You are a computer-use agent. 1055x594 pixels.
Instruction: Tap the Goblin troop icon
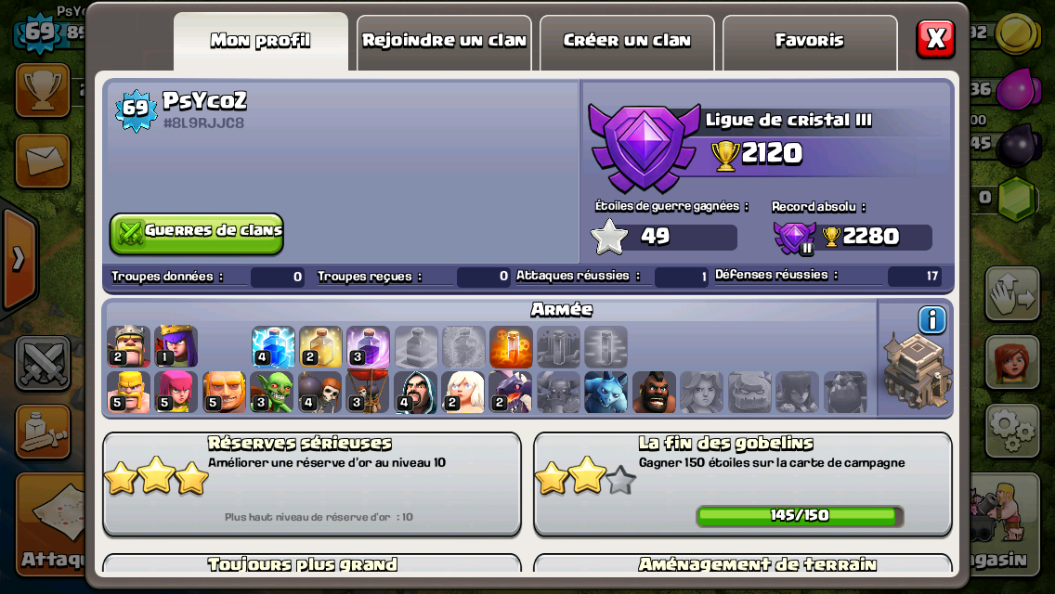click(272, 392)
